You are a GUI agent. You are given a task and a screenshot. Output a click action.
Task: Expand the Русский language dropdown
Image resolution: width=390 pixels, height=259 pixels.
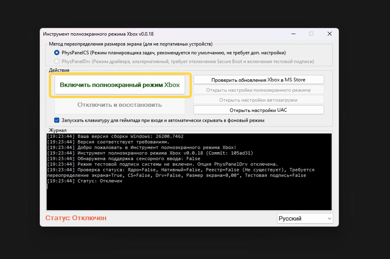coord(305,219)
